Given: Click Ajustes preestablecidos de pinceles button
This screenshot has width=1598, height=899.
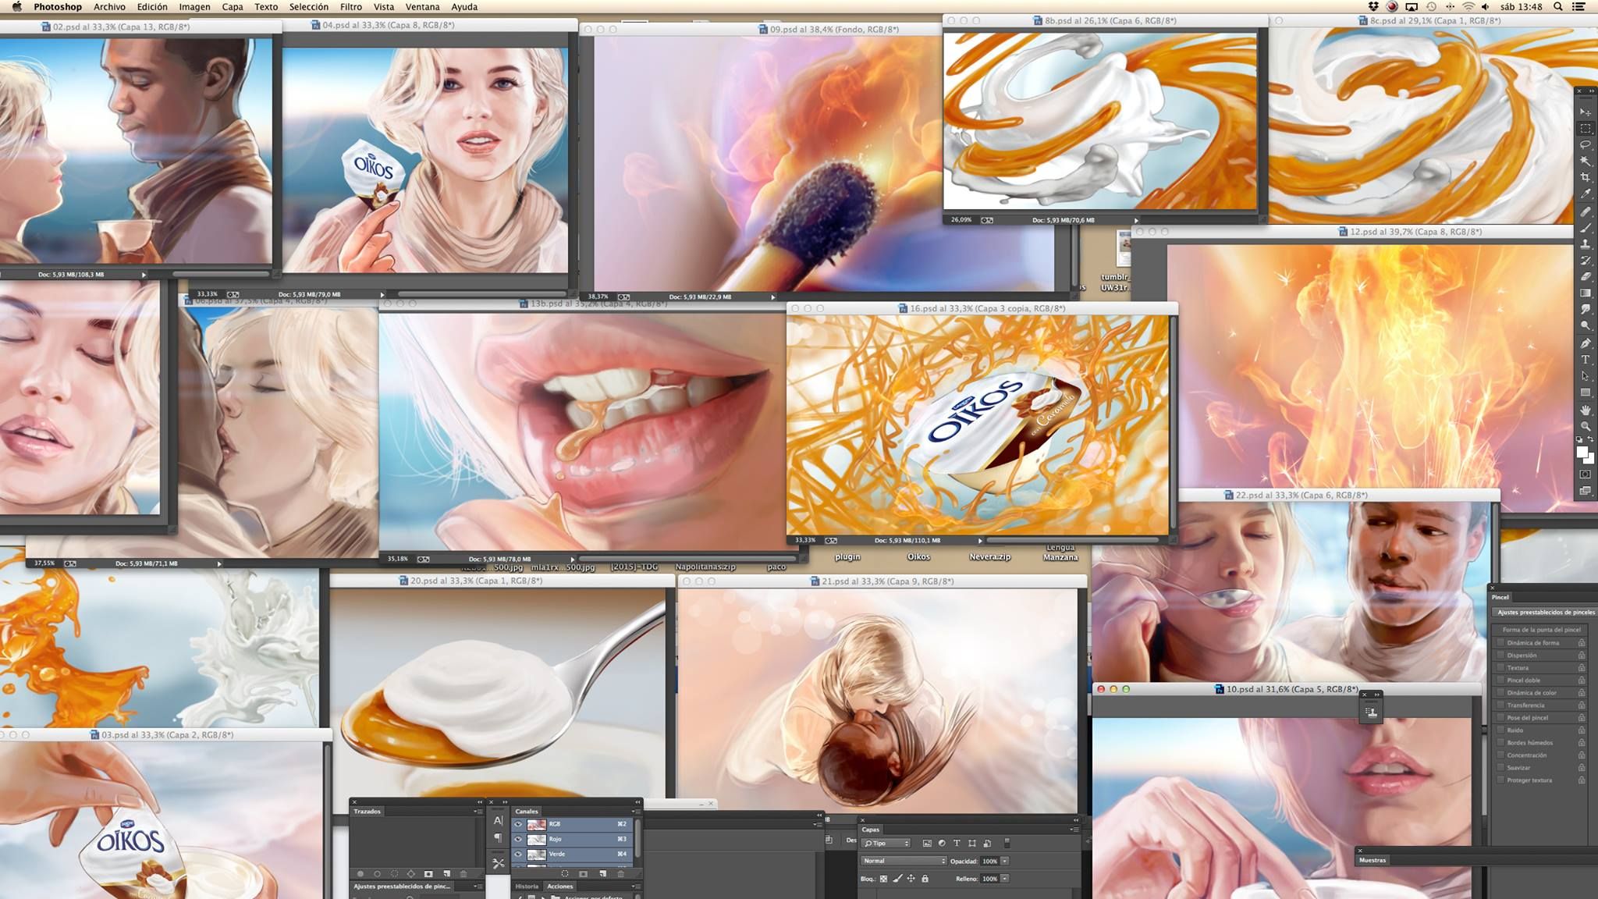Looking at the screenshot, I should pyautogui.click(x=1544, y=613).
